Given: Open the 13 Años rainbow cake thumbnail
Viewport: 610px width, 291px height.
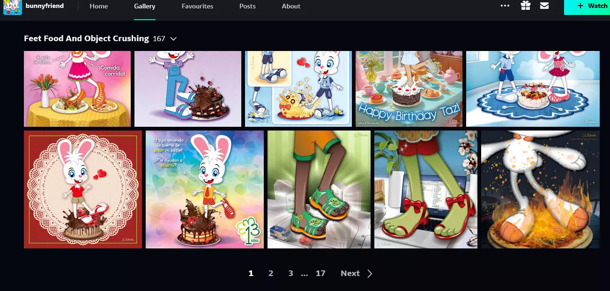Looking at the screenshot, I should [x=205, y=189].
